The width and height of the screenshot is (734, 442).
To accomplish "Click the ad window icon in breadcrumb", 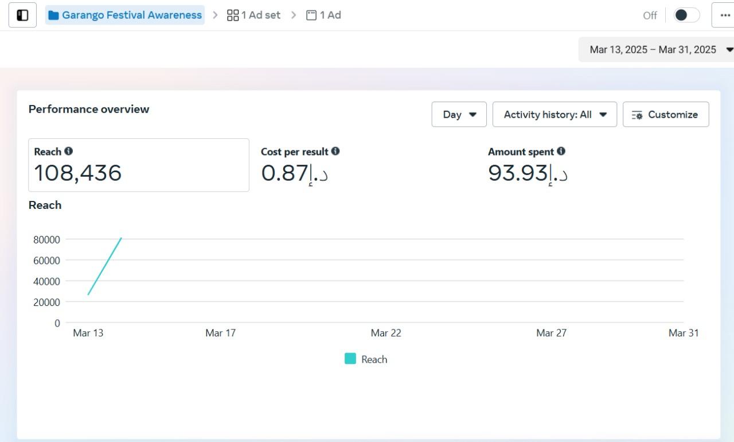I will (x=311, y=15).
